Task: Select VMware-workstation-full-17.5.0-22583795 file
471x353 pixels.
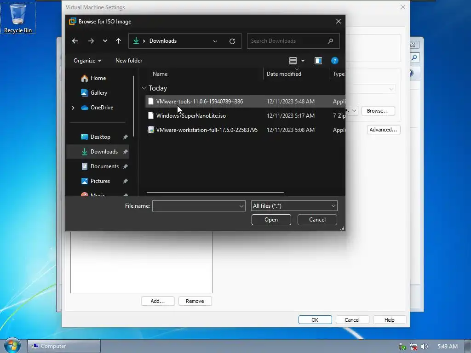Action: (207, 130)
